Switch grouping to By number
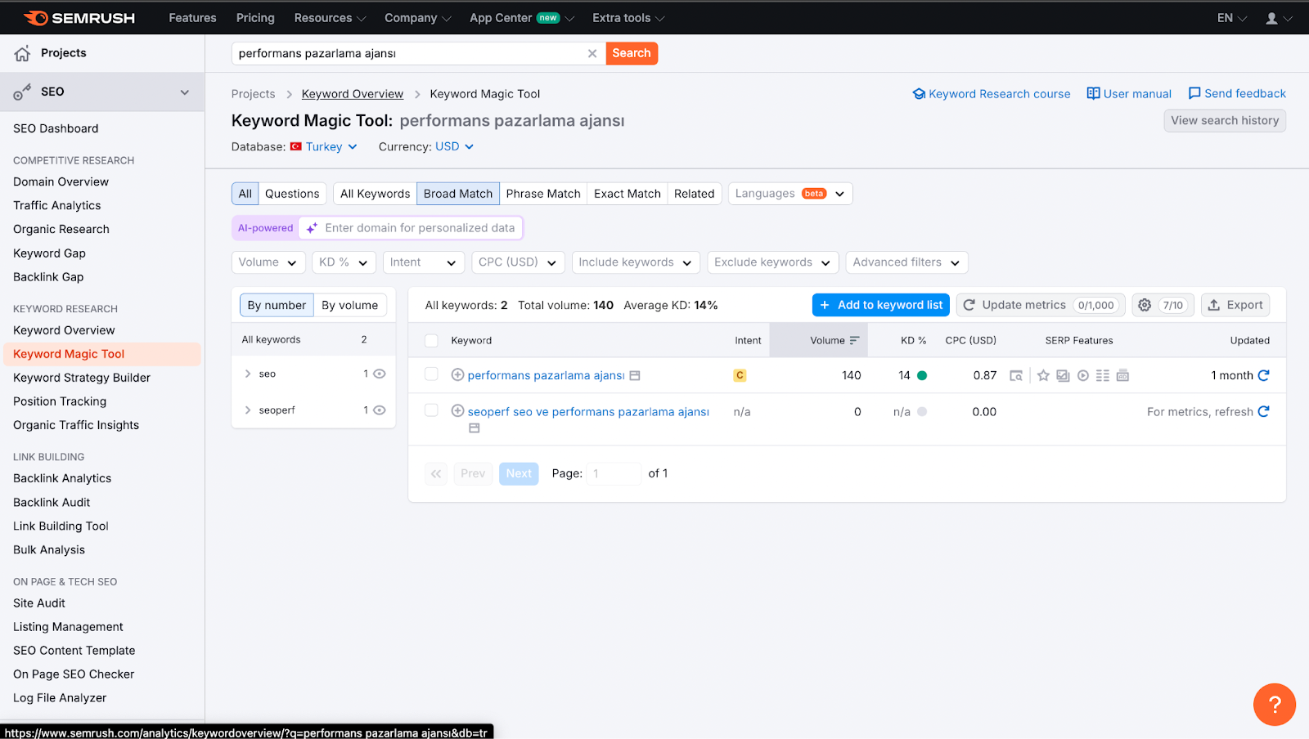 click(x=277, y=305)
